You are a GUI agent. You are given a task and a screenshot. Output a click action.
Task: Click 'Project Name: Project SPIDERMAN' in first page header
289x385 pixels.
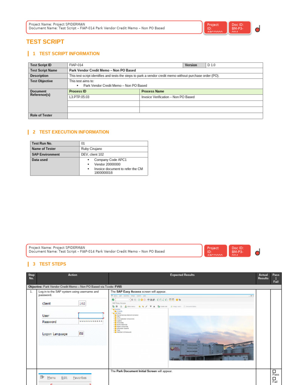57,24
